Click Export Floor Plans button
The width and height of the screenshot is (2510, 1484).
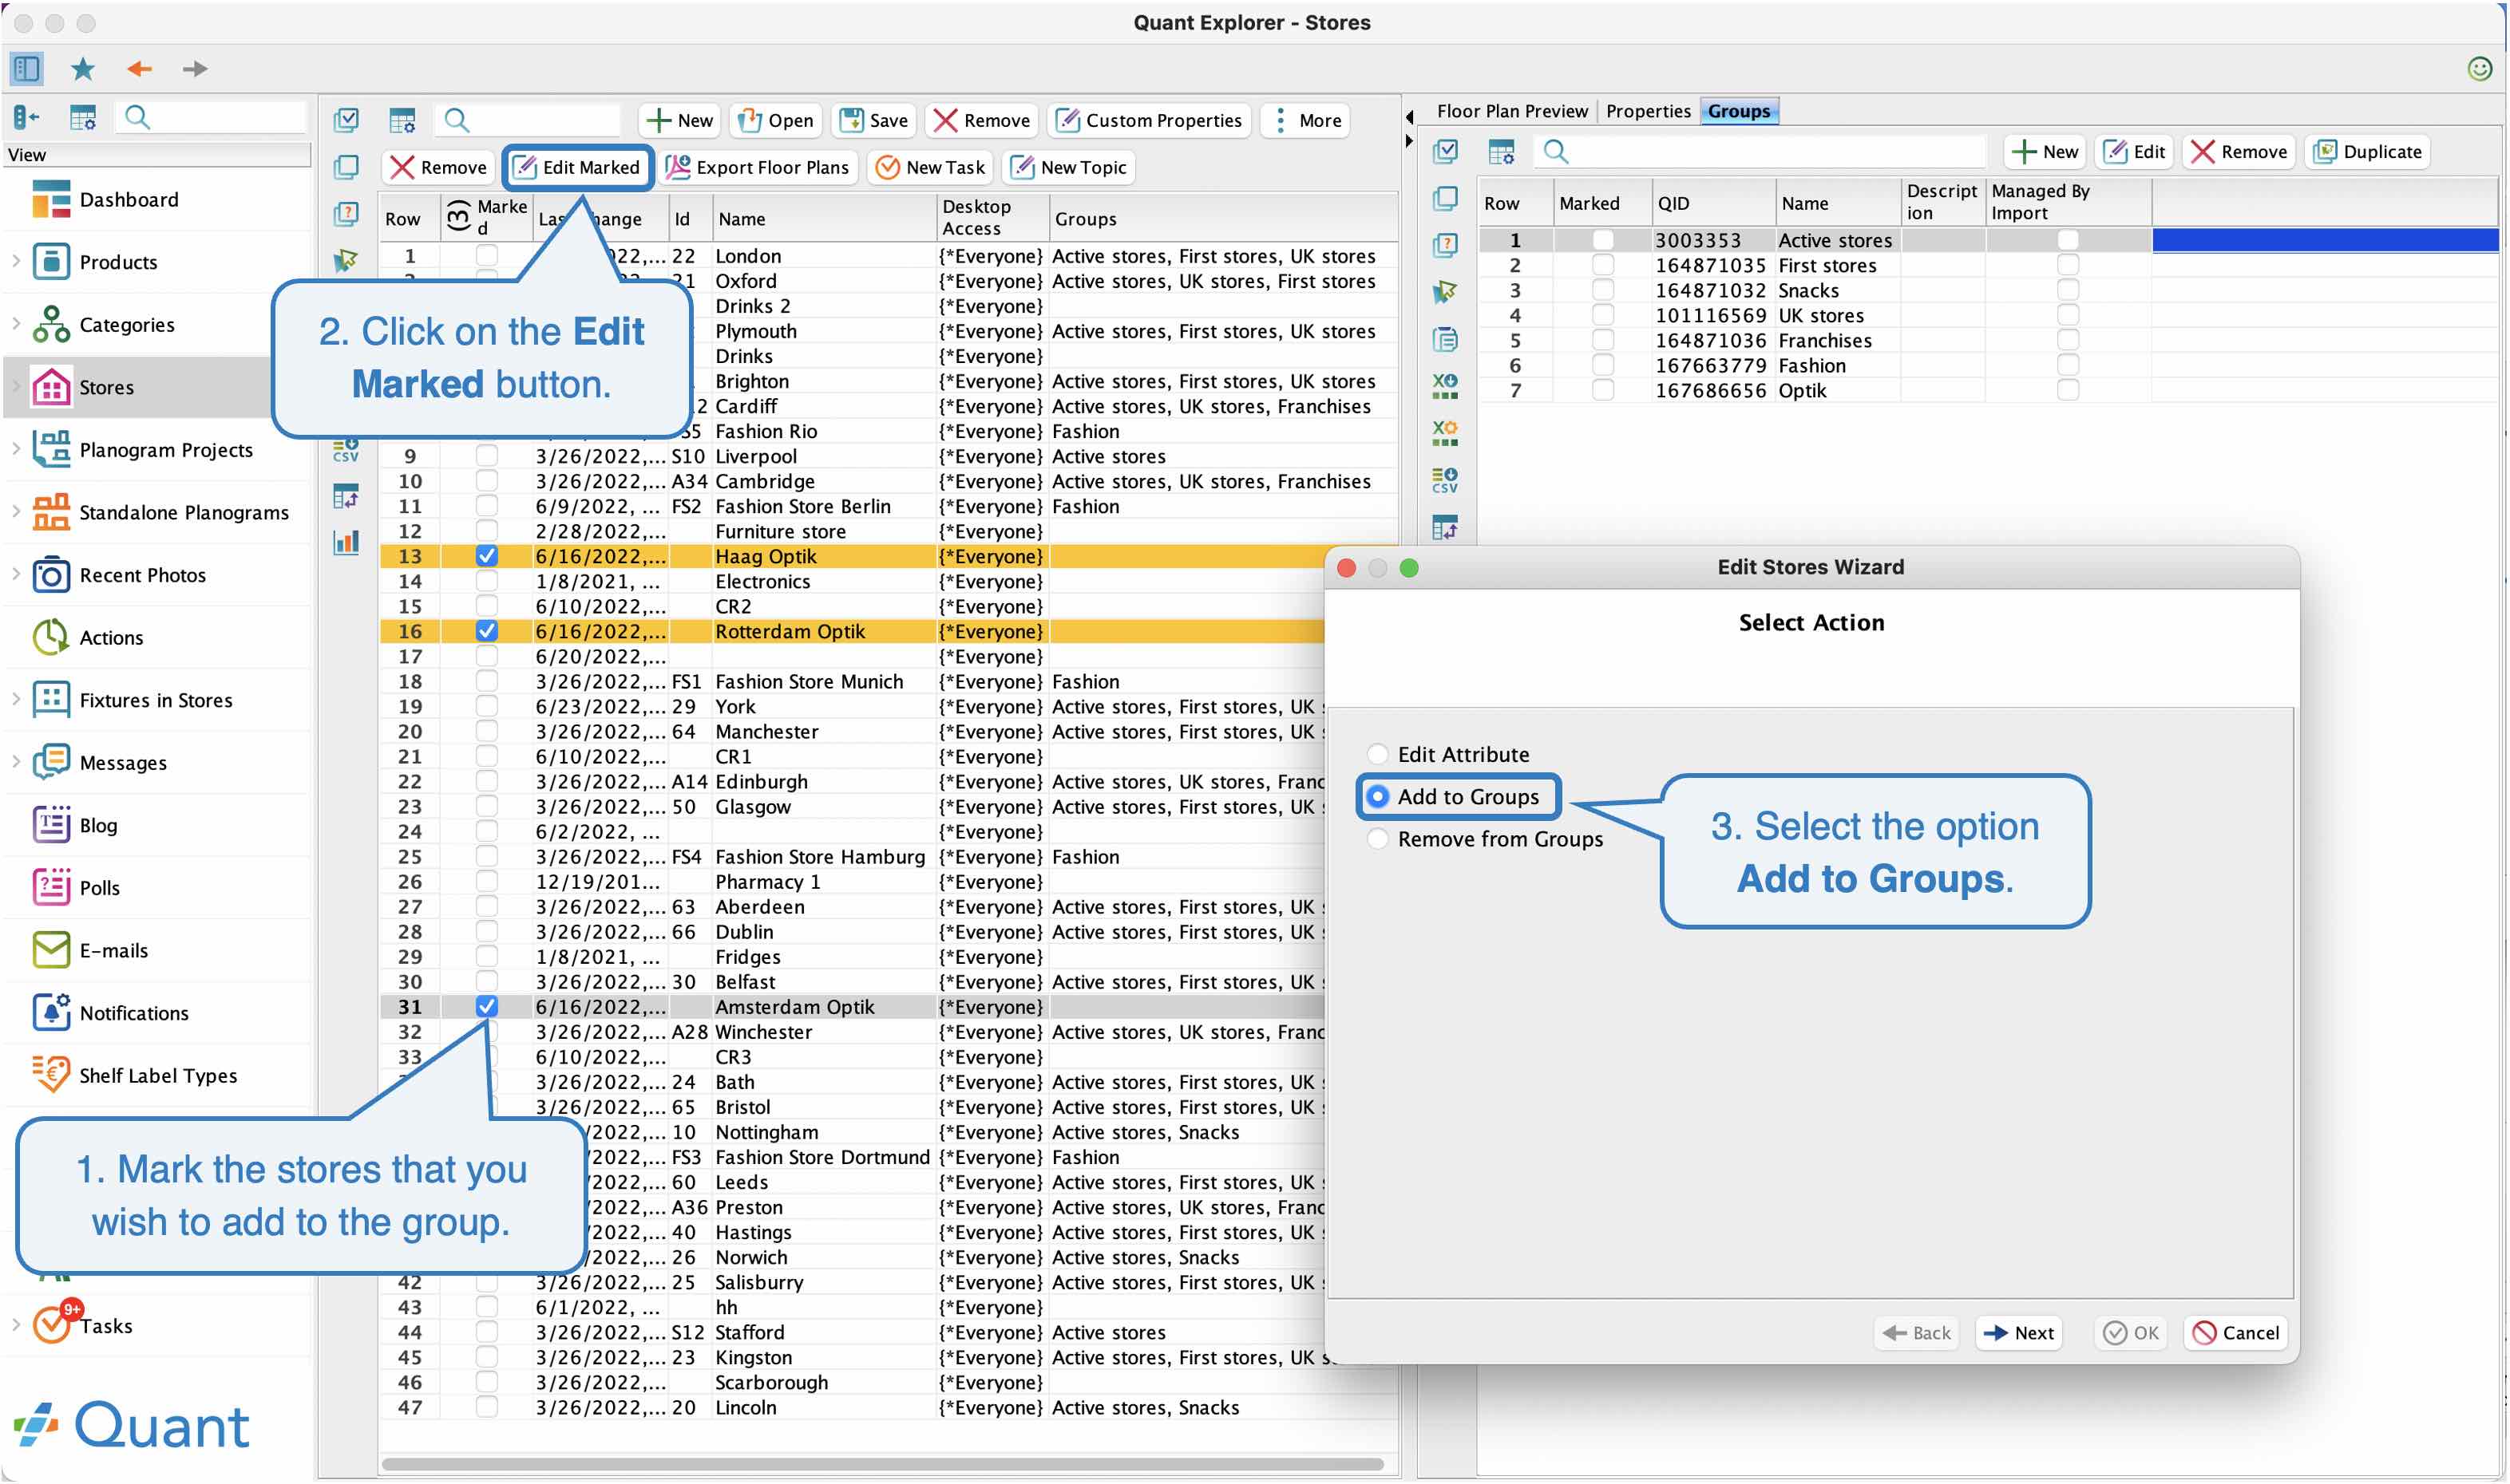coord(758,167)
